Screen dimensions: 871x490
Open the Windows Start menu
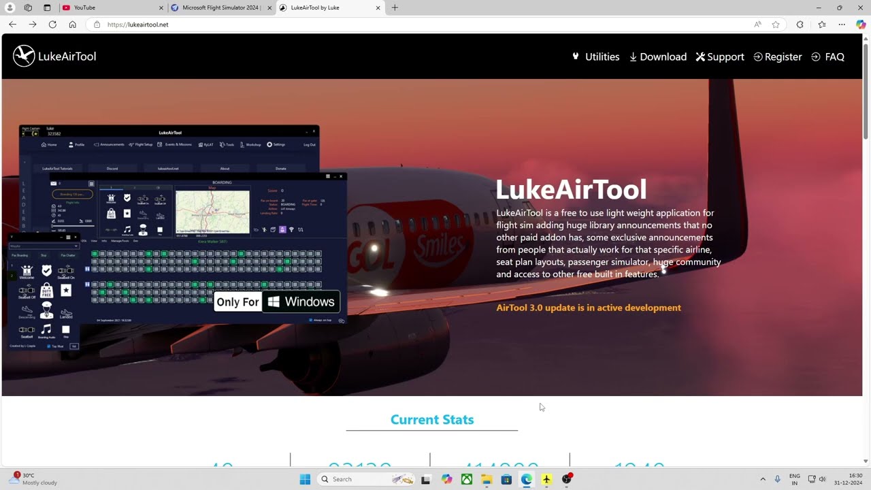[x=304, y=479]
